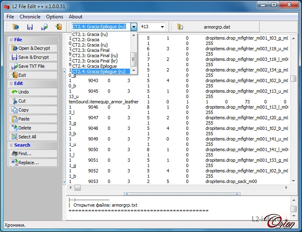The width and height of the screenshot is (302, 232).
Task: Click the editor vertical scrollbar thumb
Action: [x=293, y=78]
